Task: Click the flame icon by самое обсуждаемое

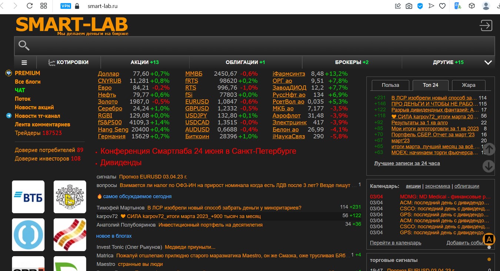Action: pos(99,196)
